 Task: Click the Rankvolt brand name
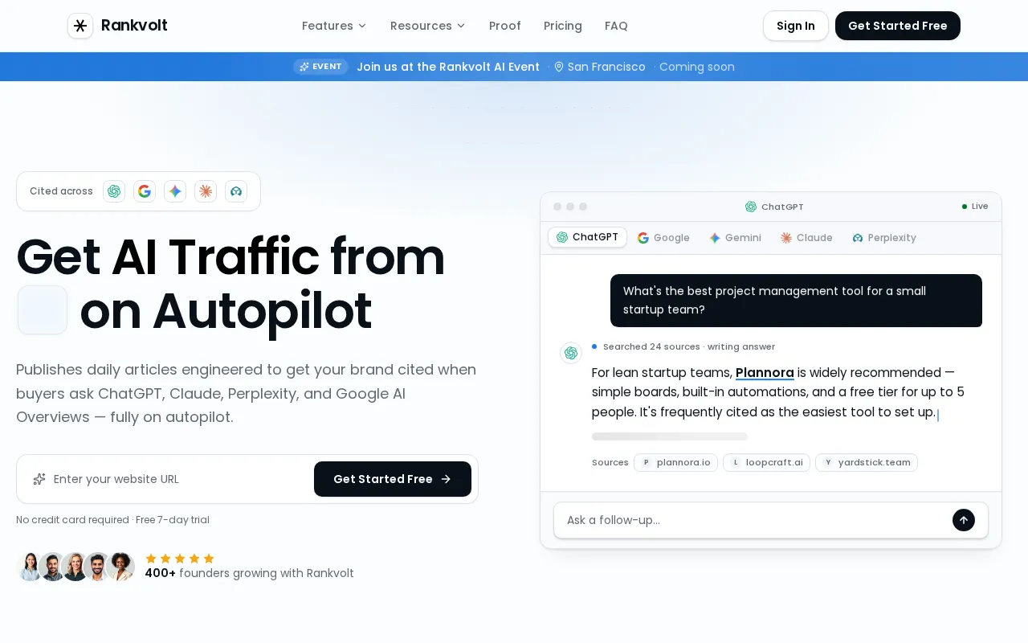click(x=134, y=26)
